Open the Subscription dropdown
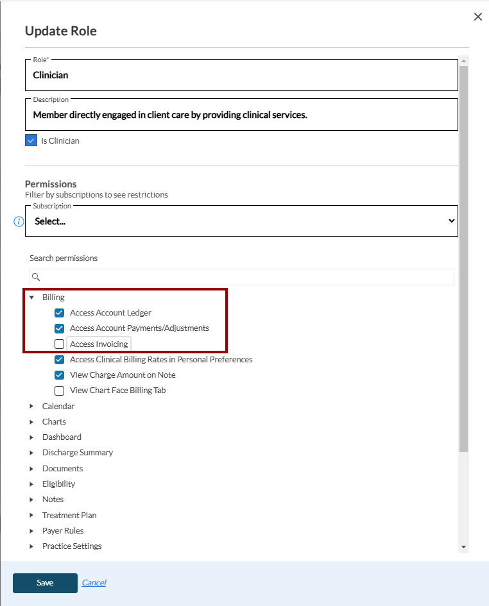Image resolution: width=489 pixels, height=606 pixels. click(x=241, y=221)
